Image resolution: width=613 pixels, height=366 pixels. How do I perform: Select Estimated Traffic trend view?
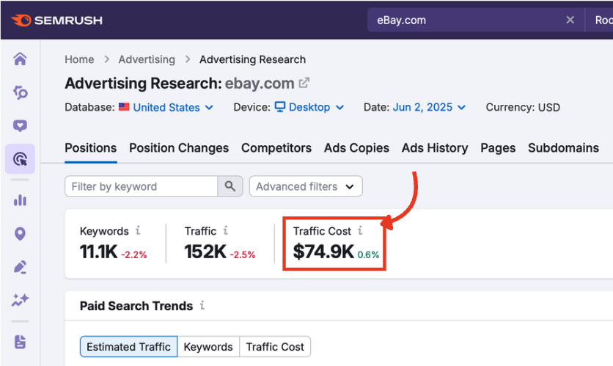click(x=128, y=347)
